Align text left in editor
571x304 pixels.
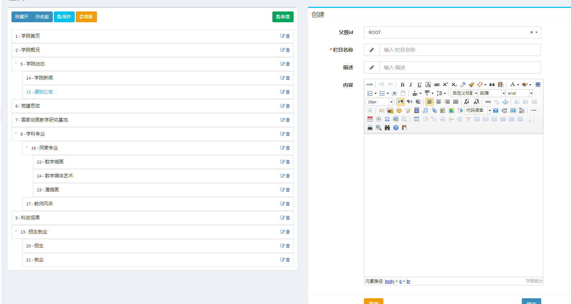click(x=430, y=102)
